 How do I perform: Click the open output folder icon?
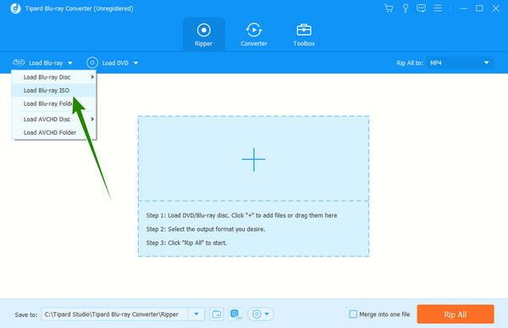tap(217, 314)
